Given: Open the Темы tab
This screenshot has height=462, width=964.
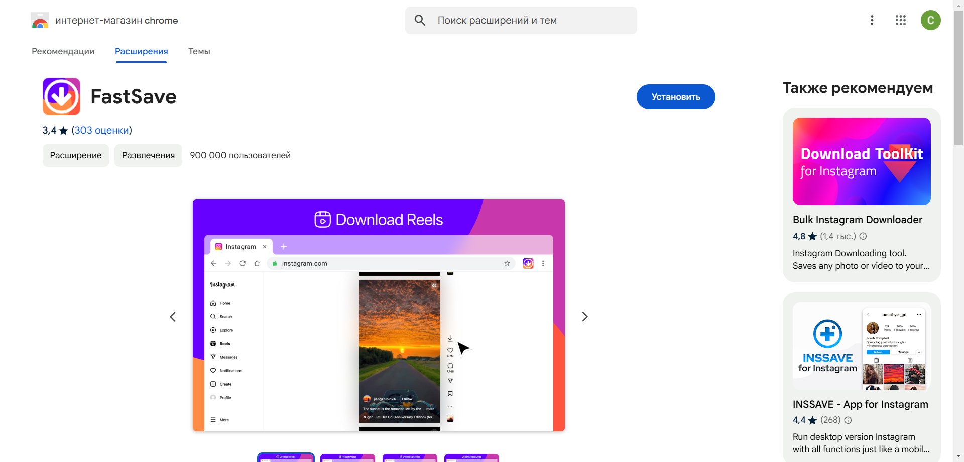Looking at the screenshot, I should tap(199, 51).
